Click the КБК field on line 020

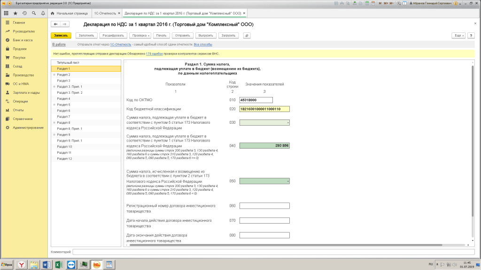click(264, 109)
